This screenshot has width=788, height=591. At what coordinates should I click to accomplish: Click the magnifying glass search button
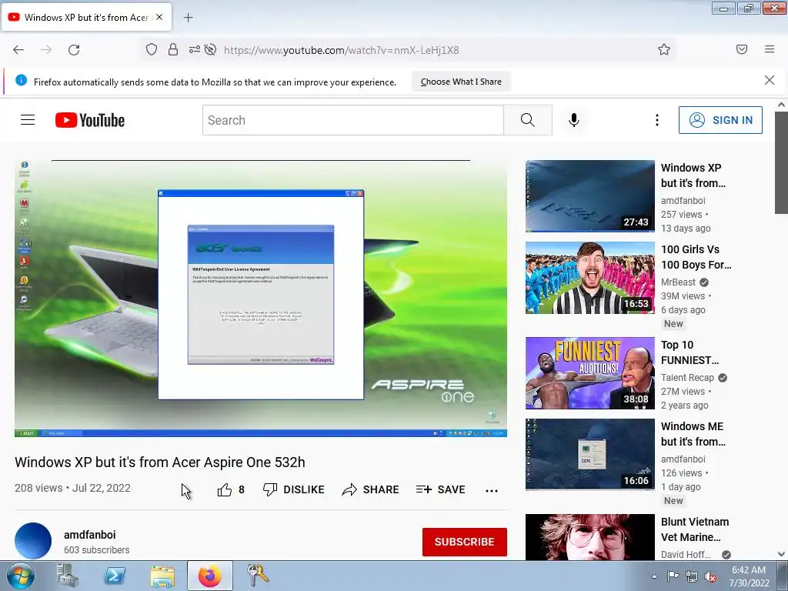(528, 120)
